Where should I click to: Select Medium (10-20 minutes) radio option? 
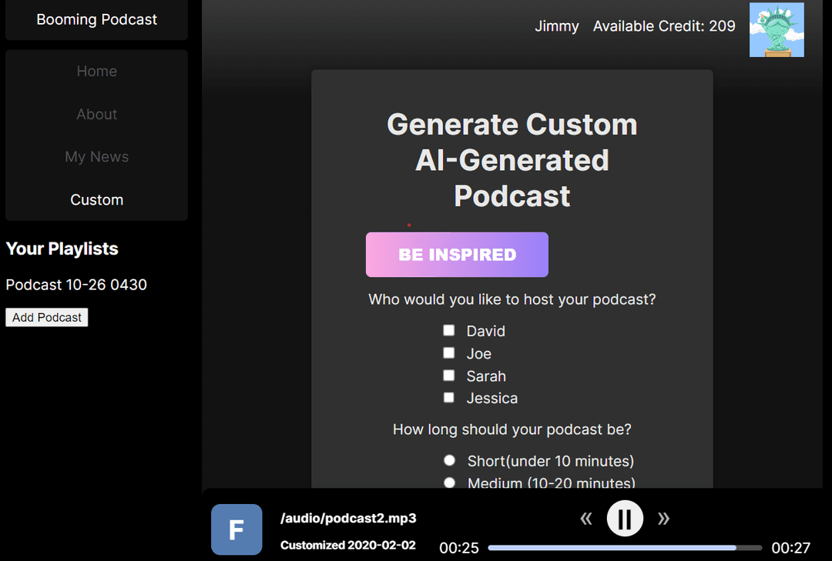click(450, 483)
